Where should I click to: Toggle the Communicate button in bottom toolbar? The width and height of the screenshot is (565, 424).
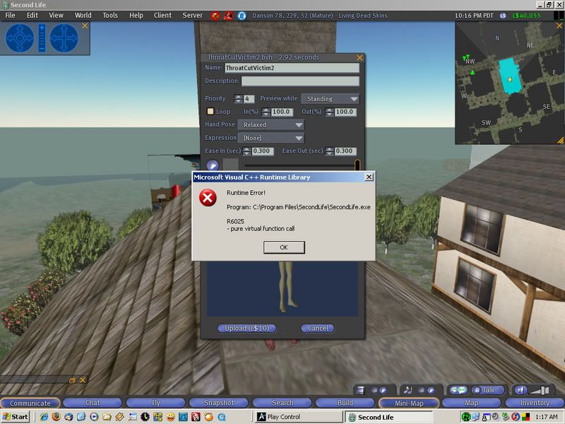tap(30, 403)
